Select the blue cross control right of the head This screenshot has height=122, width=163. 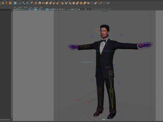122,35
